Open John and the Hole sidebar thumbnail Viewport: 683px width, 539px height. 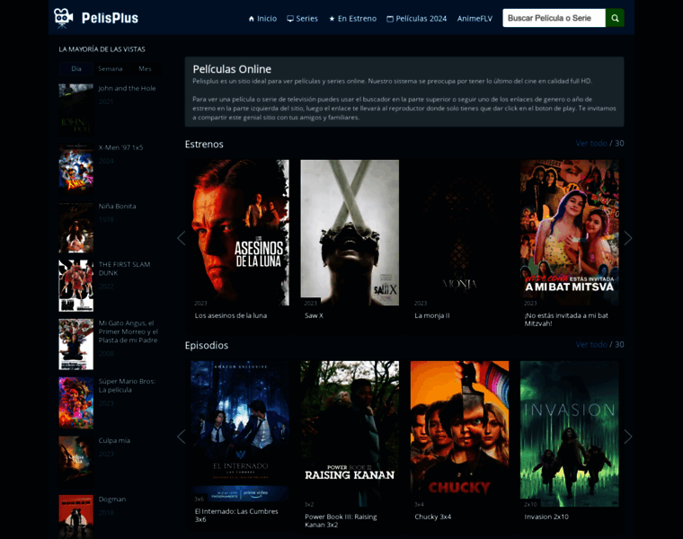click(76, 110)
